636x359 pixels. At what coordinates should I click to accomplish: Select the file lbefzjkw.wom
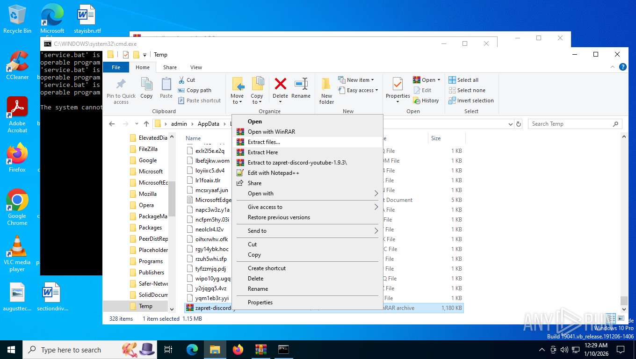[x=212, y=160]
